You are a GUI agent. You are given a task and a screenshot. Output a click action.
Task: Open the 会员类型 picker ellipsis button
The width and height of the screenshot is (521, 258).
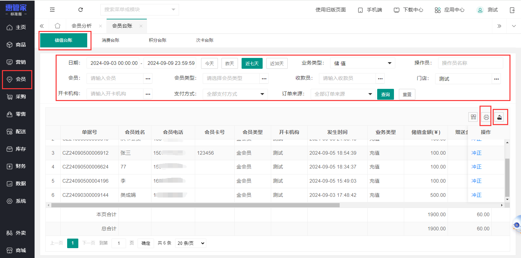tap(264, 79)
